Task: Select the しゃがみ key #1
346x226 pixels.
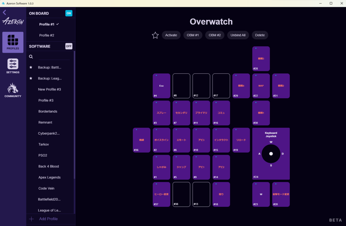Action: coord(161,167)
